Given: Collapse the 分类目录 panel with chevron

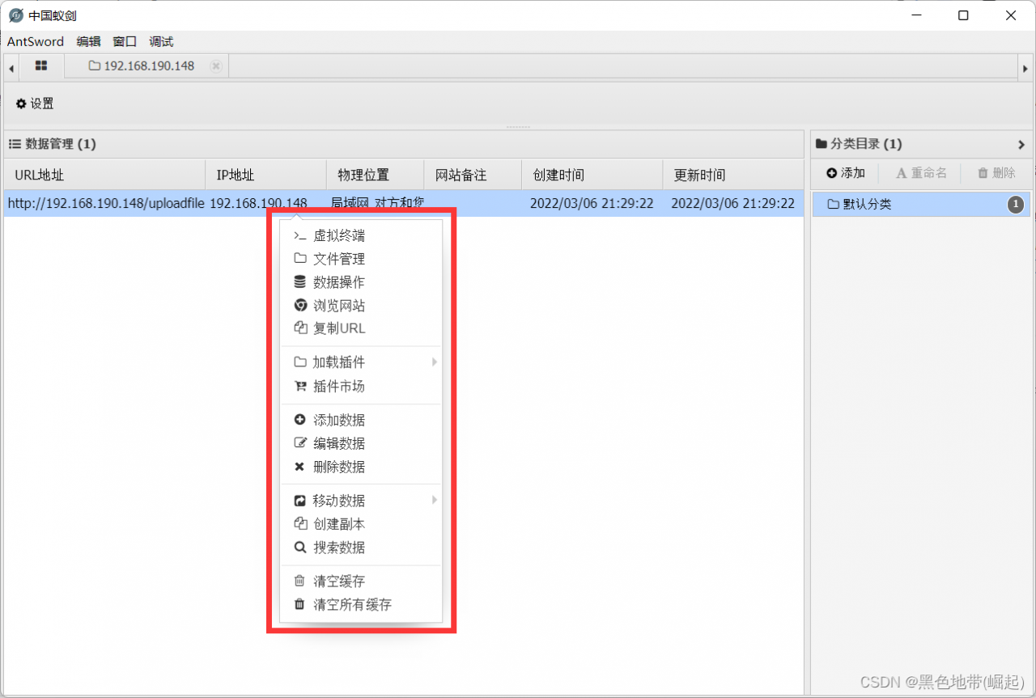Looking at the screenshot, I should pyautogui.click(x=1021, y=145).
